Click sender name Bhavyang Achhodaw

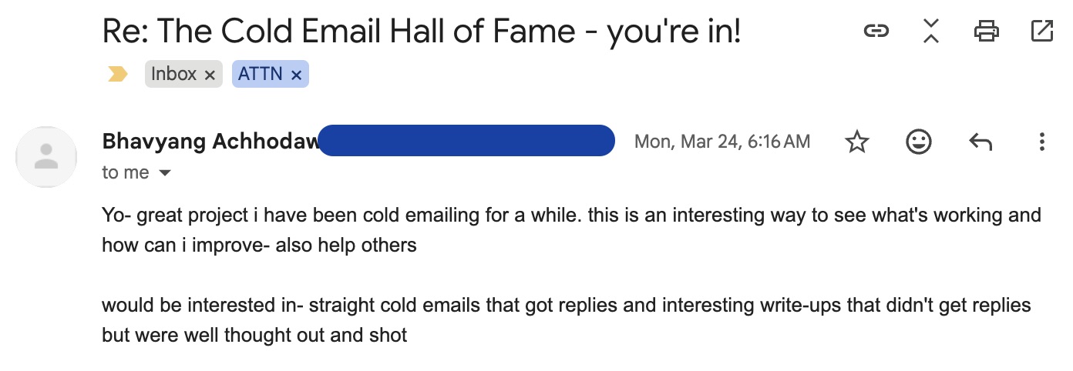click(209, 142)
